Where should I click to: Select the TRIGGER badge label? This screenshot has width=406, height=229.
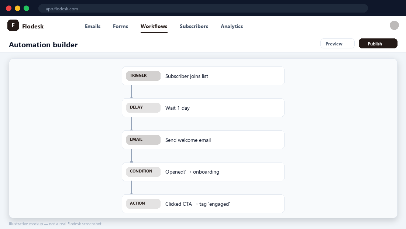(143, 76)
